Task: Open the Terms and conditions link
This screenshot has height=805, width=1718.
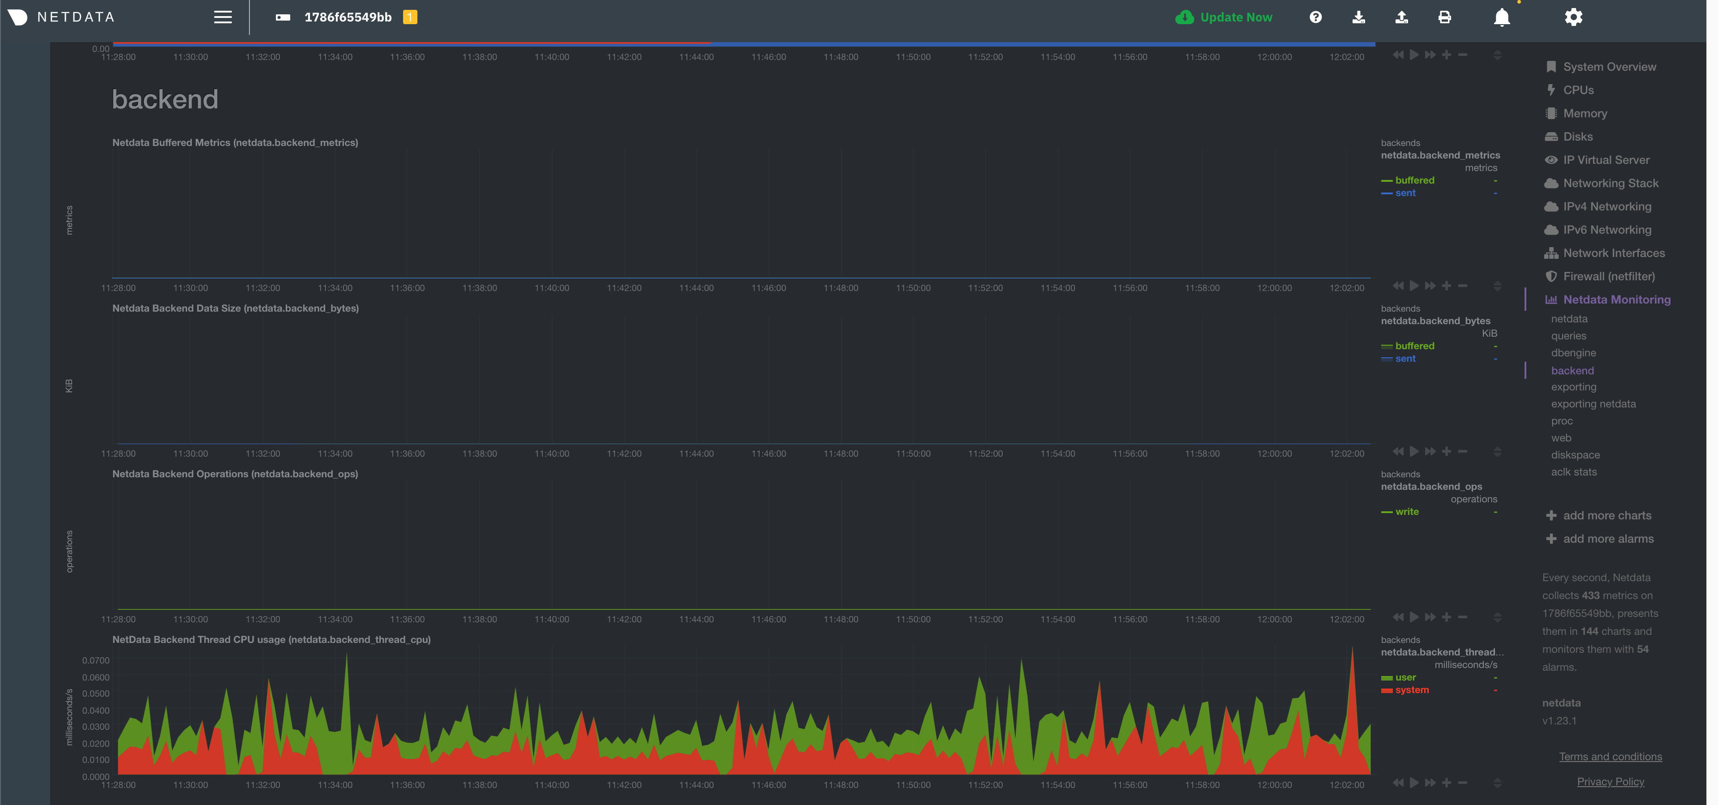Action: click(x=1610, y=756)
